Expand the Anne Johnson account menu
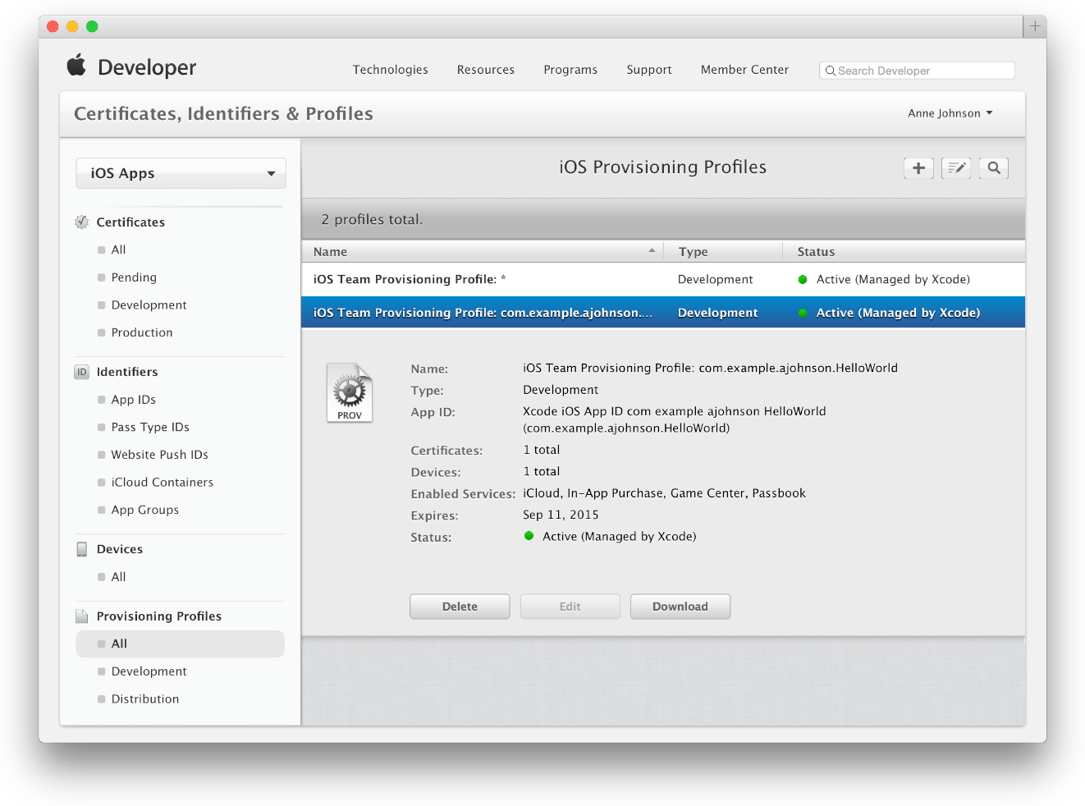Image resolution: width=1085 pixels, height=806 pixels. click(950, 113)
